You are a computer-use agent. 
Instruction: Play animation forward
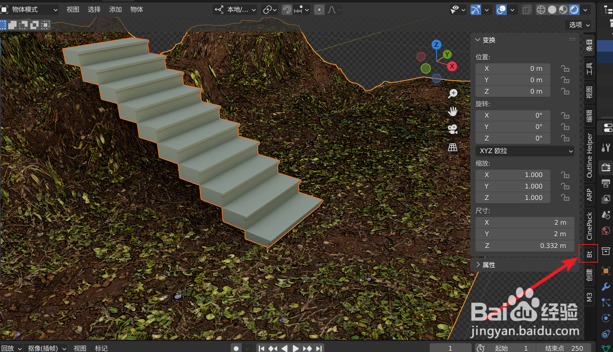[x=295, y=348]
